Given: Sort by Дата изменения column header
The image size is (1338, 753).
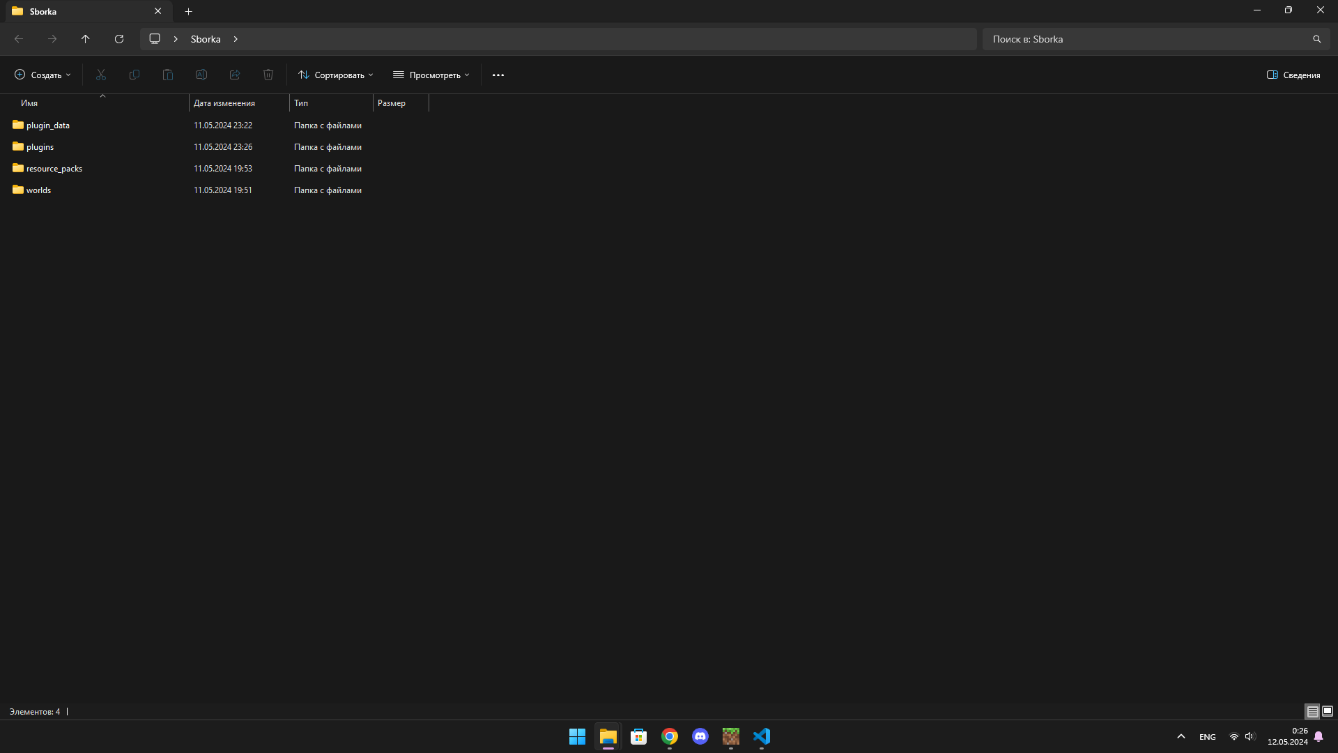Looking at the screenshot, I should [224, 103].
